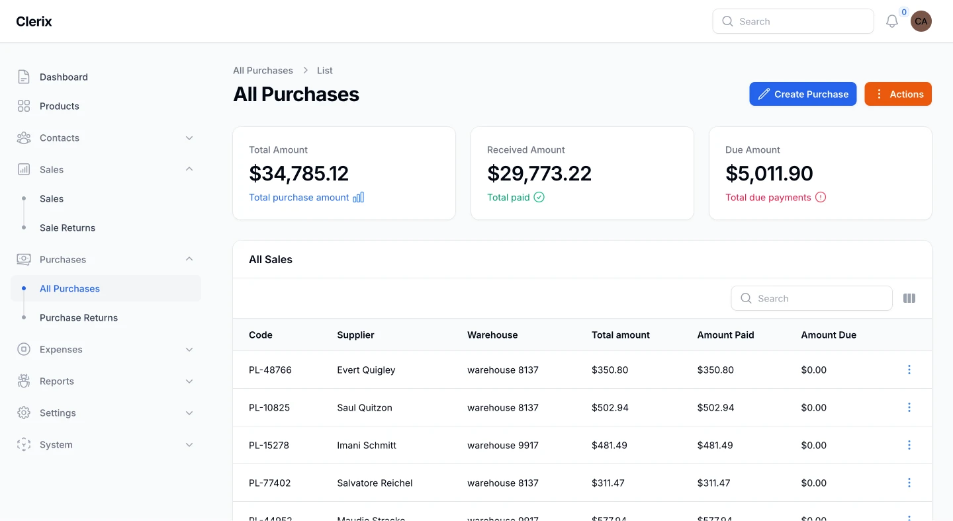The width and height of the screenshot is (953, 521).
Task: Click the Dashboard document icon in sidebar
Action: 24,77
